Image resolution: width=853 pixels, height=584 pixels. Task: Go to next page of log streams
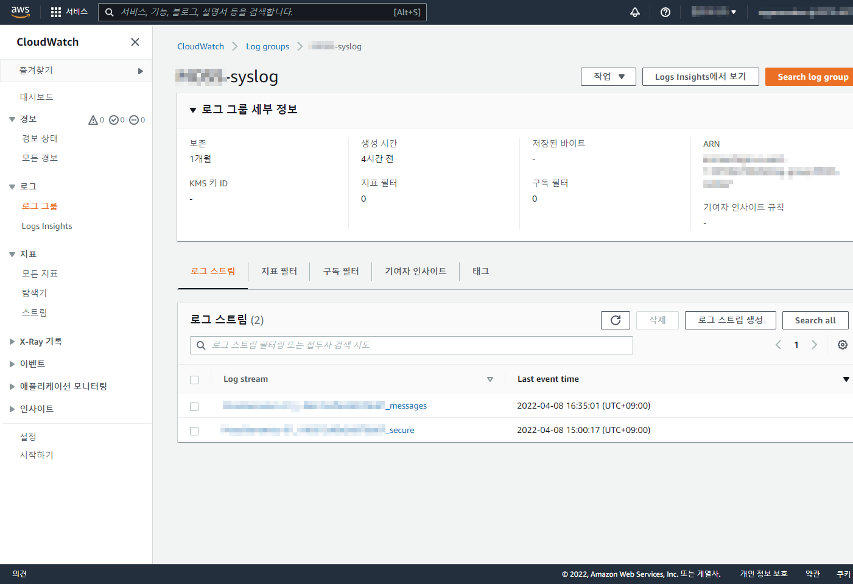tap(814, 345)
